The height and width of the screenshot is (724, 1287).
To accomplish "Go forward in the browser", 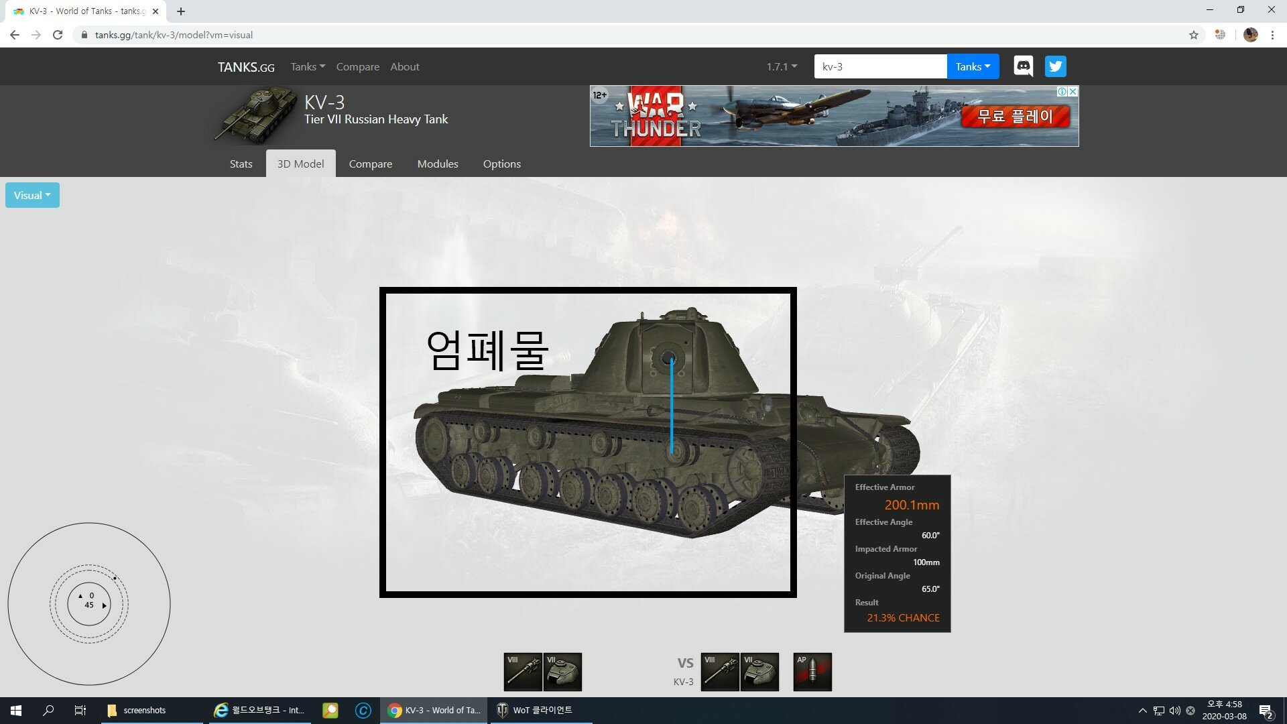I will pos(36,35).
